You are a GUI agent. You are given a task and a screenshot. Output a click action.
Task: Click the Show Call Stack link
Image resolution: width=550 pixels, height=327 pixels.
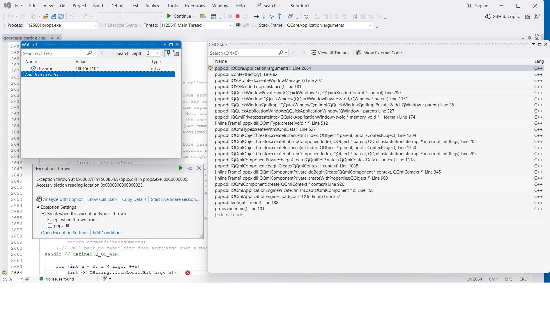pyautogui.click(x=102, y=199)
